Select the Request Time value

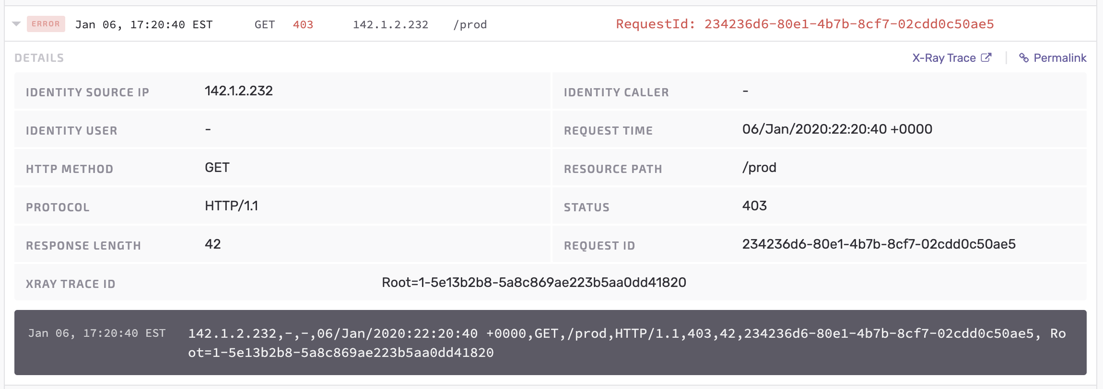click(x=837, y=129)
